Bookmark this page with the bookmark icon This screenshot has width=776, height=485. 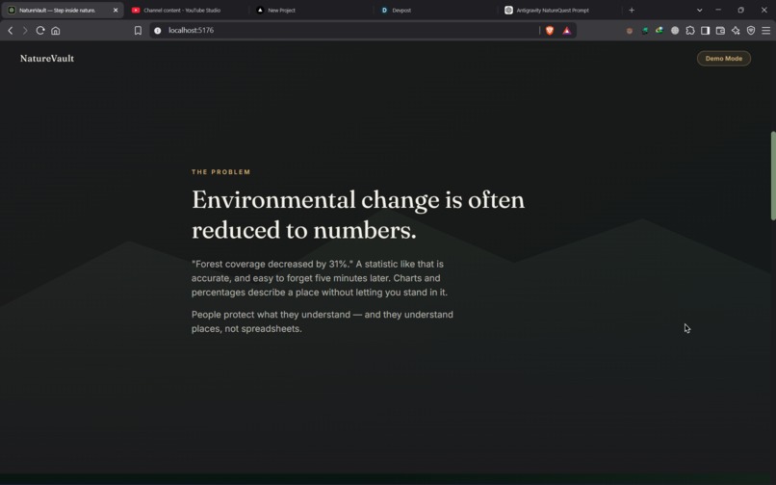pyautogui.click(x=138, y=31)
